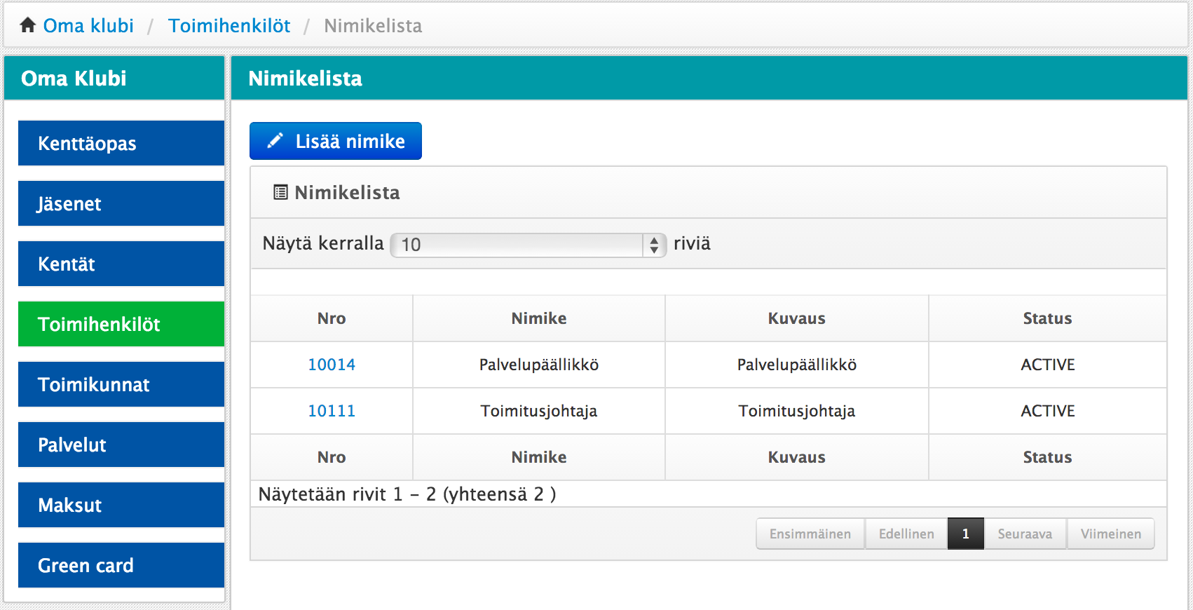This screenshot has width=1193, height=610.
Task: Click Palvelupäällikkö in Nimike column
Action: coord(539,365)
